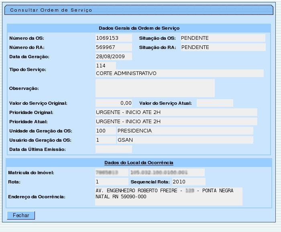Click the Valor do Serviço Original field
Image resolution: width=281 pixels, height=232 pixels.
coord(114,103)
